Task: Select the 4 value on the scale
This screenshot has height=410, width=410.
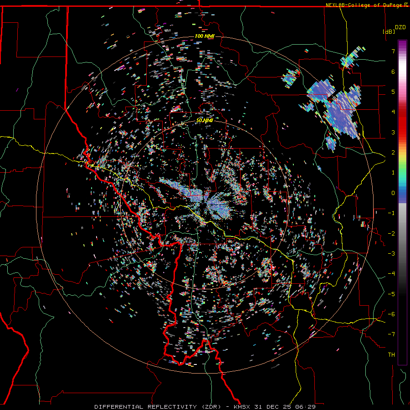Action: (393, 112)
